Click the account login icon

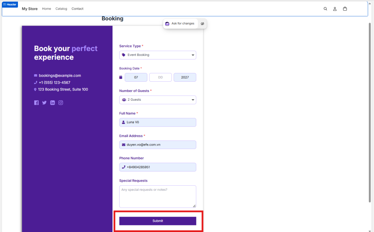click(335, 9)
